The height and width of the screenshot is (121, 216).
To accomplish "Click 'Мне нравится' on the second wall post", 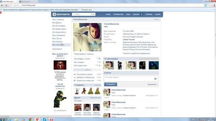I will point(152,108).
